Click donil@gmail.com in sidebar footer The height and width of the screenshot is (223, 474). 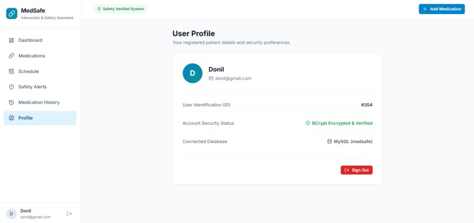coord(35,217)
